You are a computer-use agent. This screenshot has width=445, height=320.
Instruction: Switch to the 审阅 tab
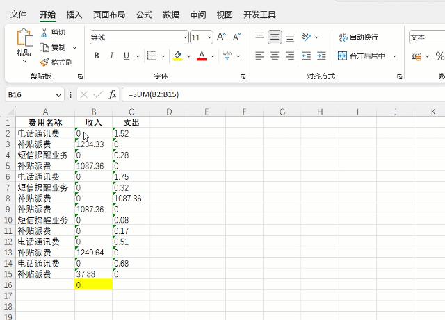(x=197, y=15)
